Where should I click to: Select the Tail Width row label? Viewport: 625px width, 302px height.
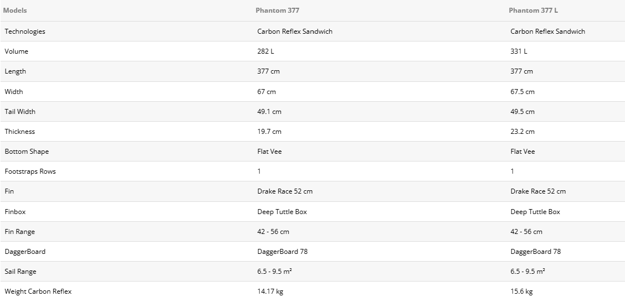coord(20,111)
